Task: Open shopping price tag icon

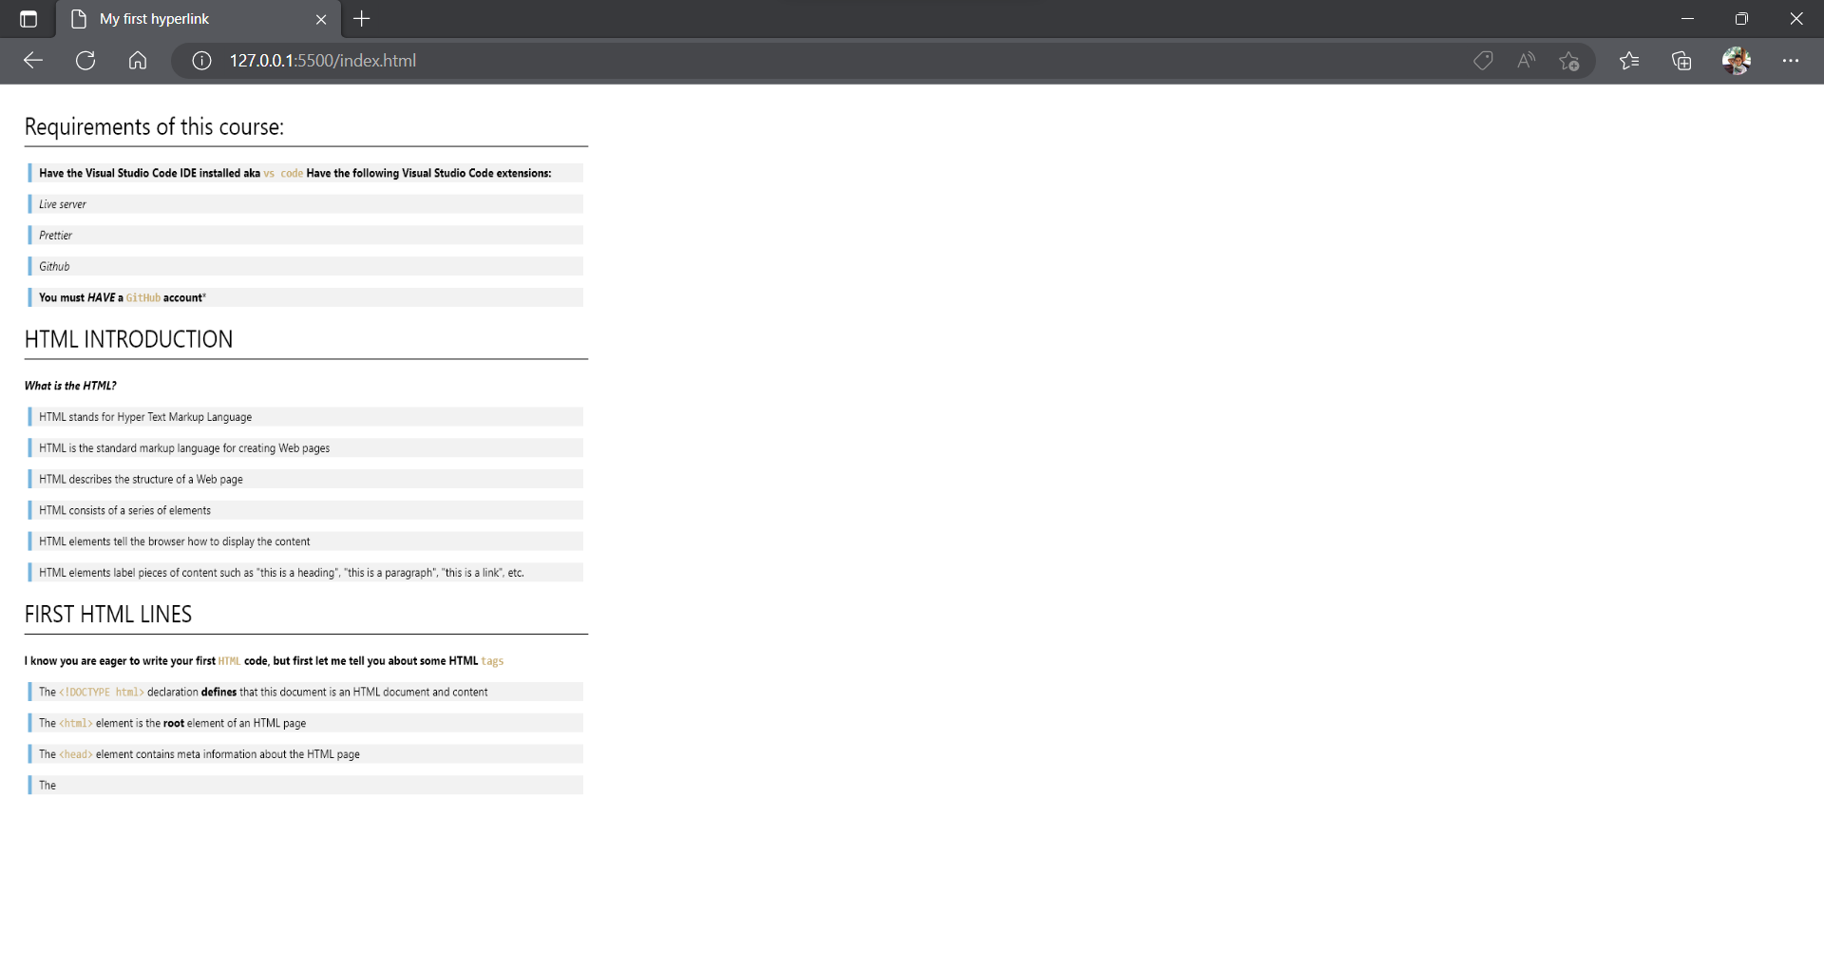Action: point(1483,61)
